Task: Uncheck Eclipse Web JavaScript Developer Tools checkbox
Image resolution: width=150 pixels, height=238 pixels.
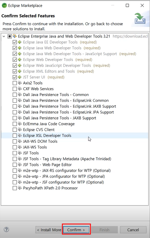Action: (x=15, y=65)
